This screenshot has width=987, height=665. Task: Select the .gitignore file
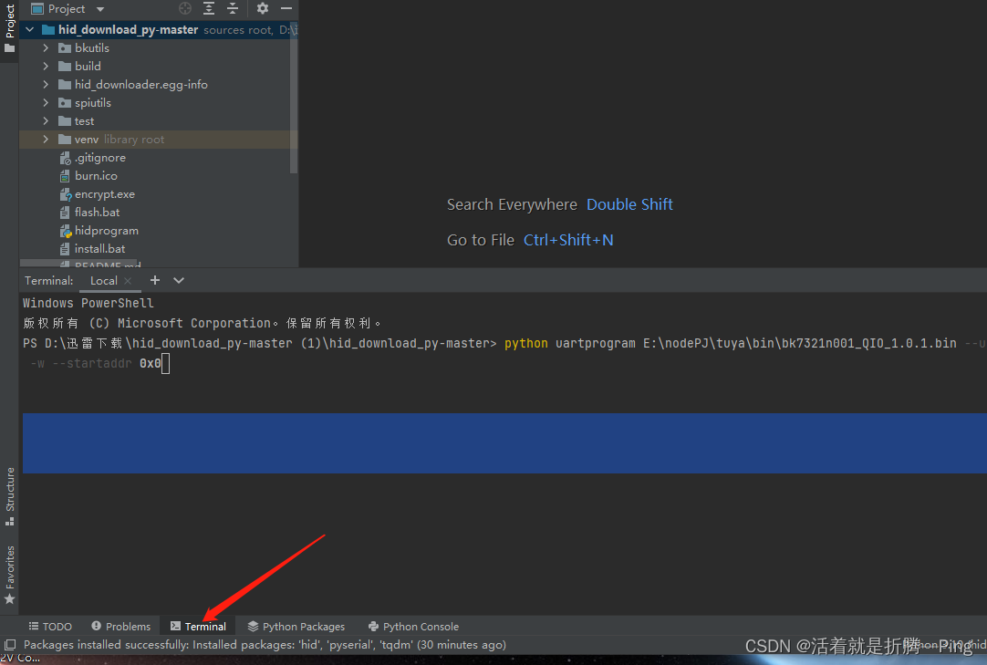tap(100, 158)
